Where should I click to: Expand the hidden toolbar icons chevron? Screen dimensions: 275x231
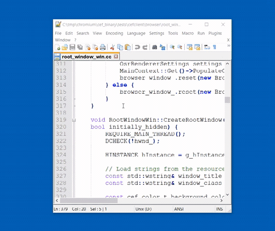point(228,46)
